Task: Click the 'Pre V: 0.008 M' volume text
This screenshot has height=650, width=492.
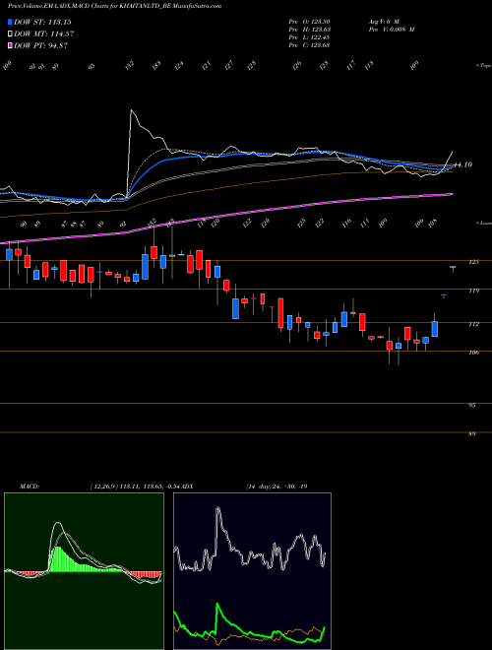Action: [x=391, y=29]
